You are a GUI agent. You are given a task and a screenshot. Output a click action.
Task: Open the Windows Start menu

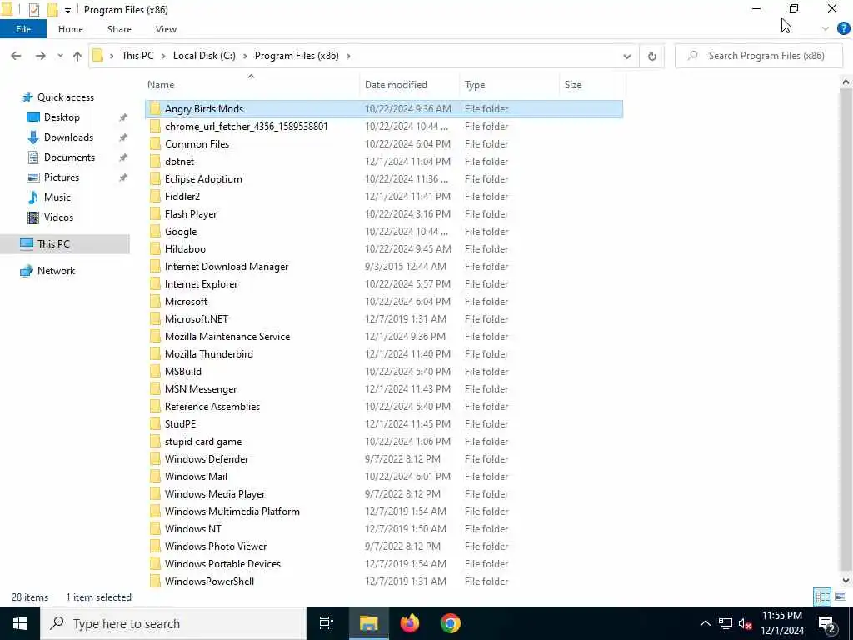tap(20, 623)
